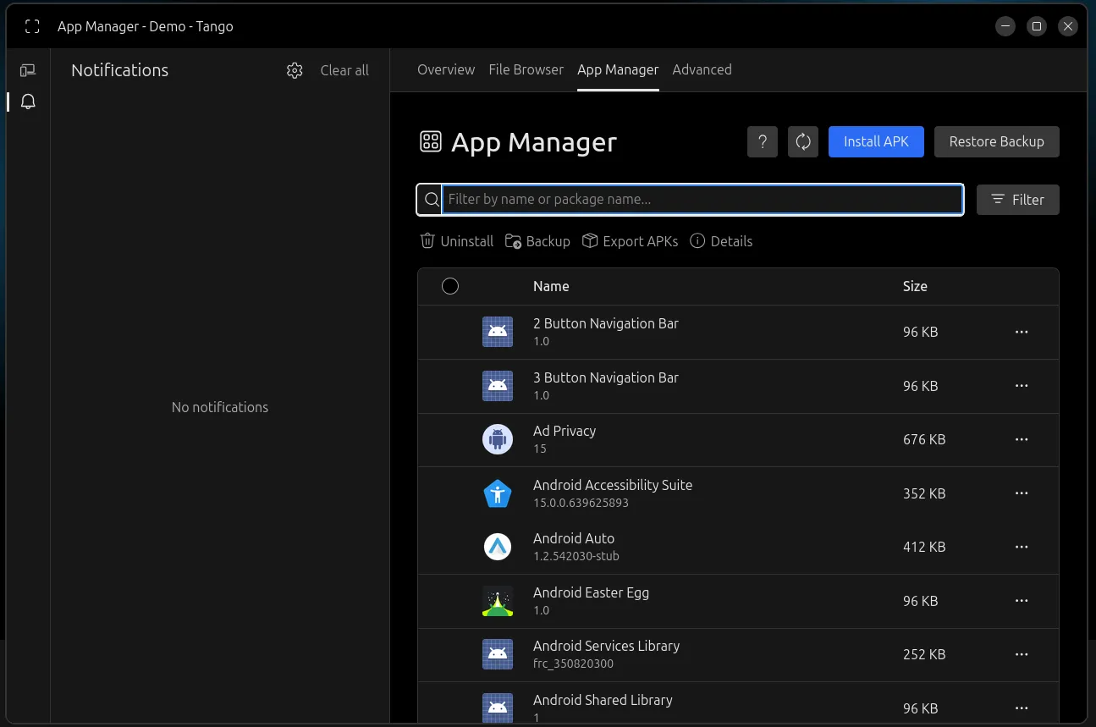Select the notifications bell in the sidebar

(x=28, y=101)
